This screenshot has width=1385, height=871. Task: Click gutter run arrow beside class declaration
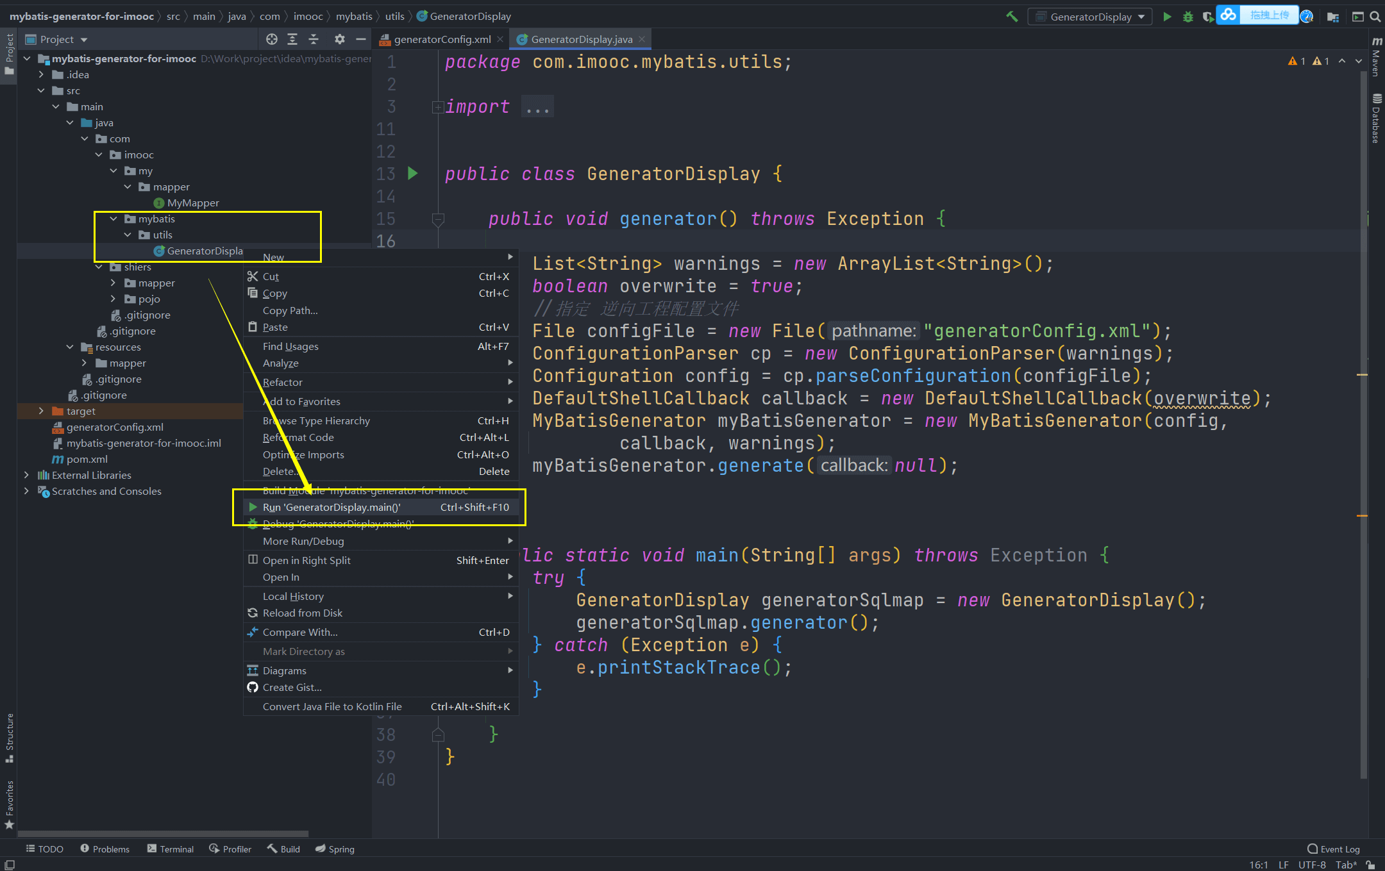[x=413, y=173]
